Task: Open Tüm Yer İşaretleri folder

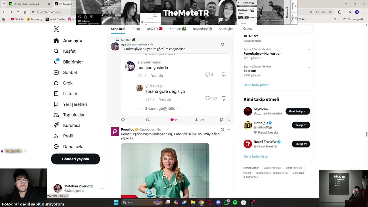Action: coord(354,19)
